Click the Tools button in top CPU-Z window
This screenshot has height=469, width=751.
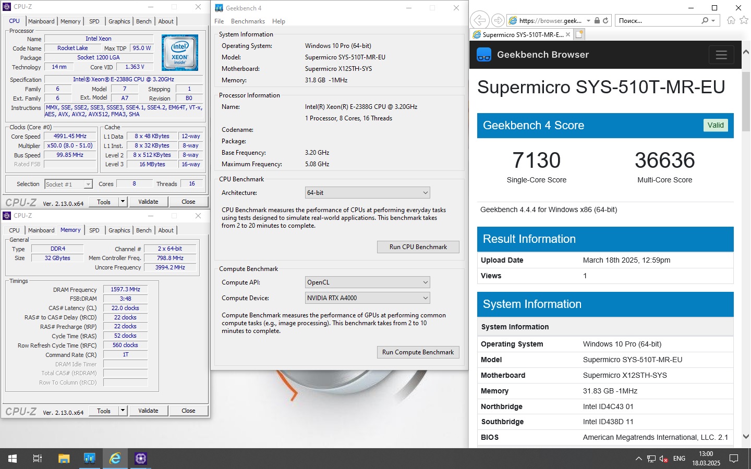104,202
